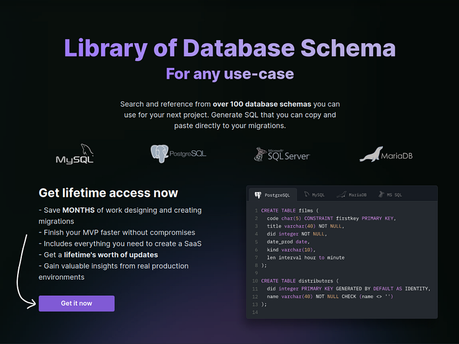Select the elephant icon on the PostgreSQL tab
Viewport: 459px width, 344px height.
[257, 194]
